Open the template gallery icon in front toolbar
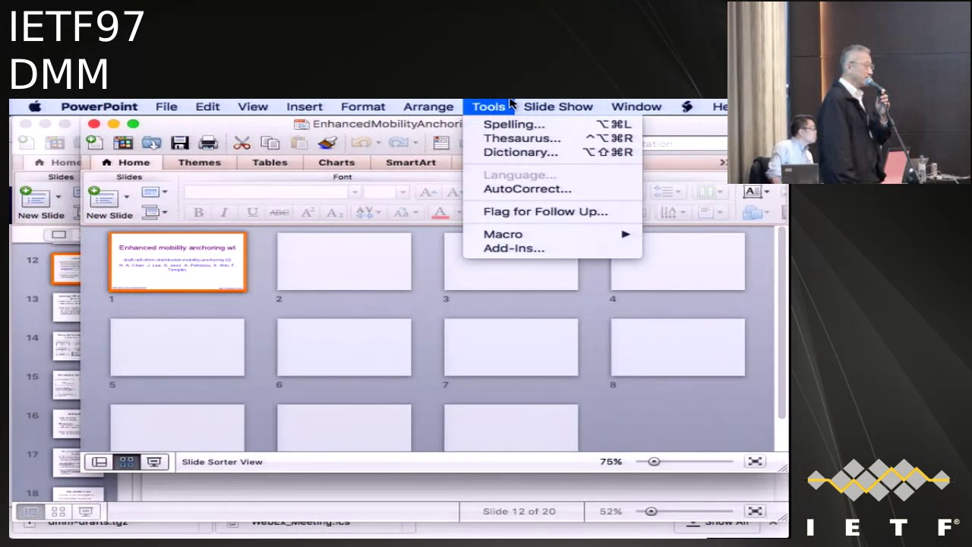 coord(122,142)
